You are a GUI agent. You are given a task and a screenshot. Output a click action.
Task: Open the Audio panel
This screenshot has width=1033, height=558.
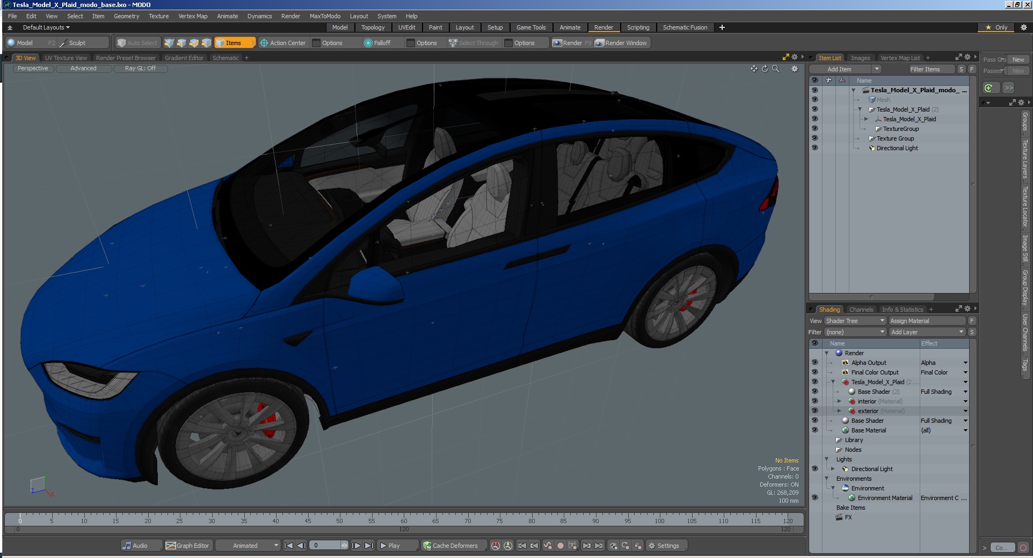click(x=141, y=546)
